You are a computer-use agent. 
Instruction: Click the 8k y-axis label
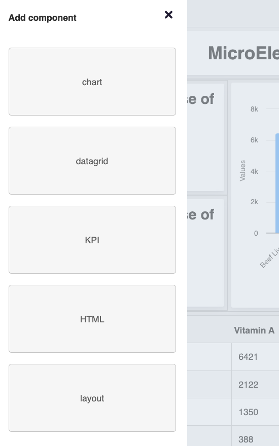(x=254, y=109)
